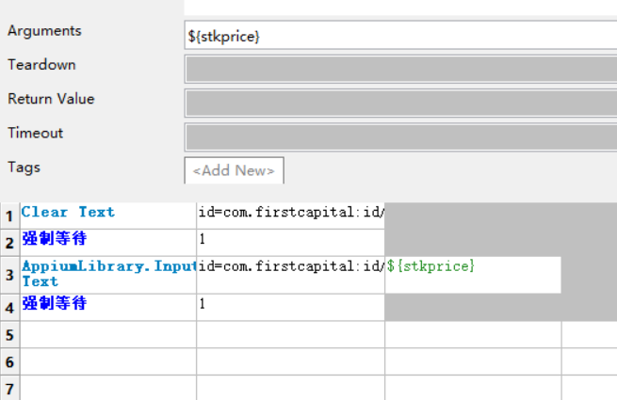This screenshot has height=400, width=617.
Task: Select row header number 4
Action: [x=9, y=308]
